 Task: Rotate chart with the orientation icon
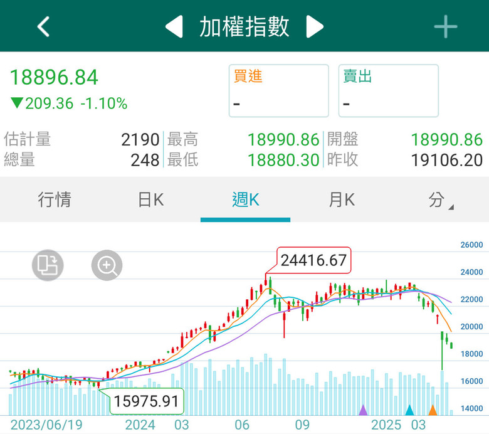point(48,265)
